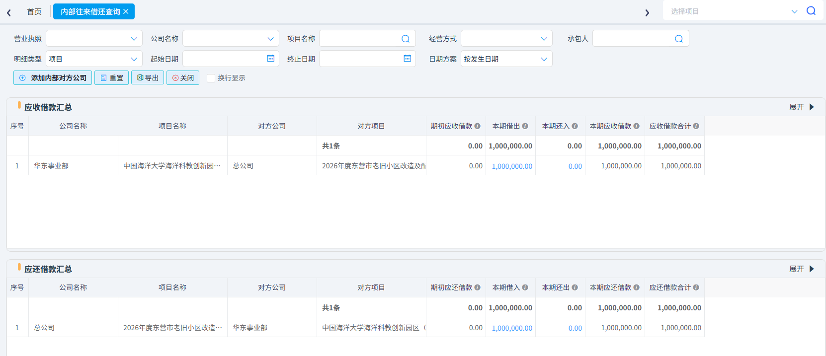The height and width of the screenshot is (356, 826).
Task: Click info icon beside 本期应收借款
Action: click(637, 126)
